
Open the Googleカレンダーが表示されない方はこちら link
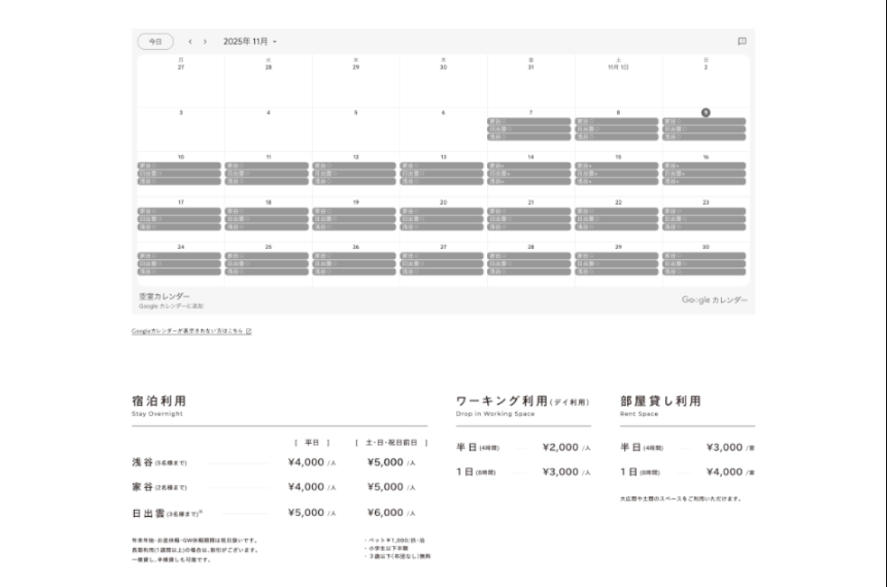[x=188, y=331]
